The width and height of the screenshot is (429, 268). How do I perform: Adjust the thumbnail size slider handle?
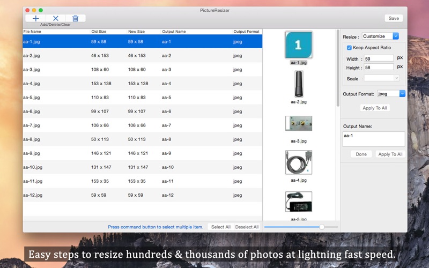point(322,227)
